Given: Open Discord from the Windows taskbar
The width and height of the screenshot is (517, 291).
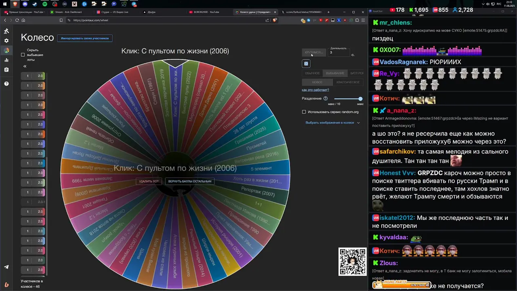Looking at the screenshot, I should tap(25, 4).
